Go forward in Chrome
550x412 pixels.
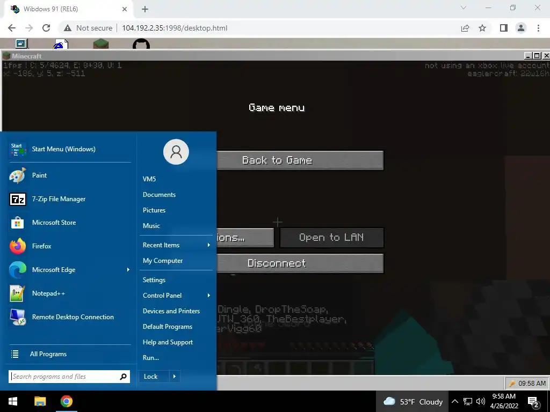29,28
